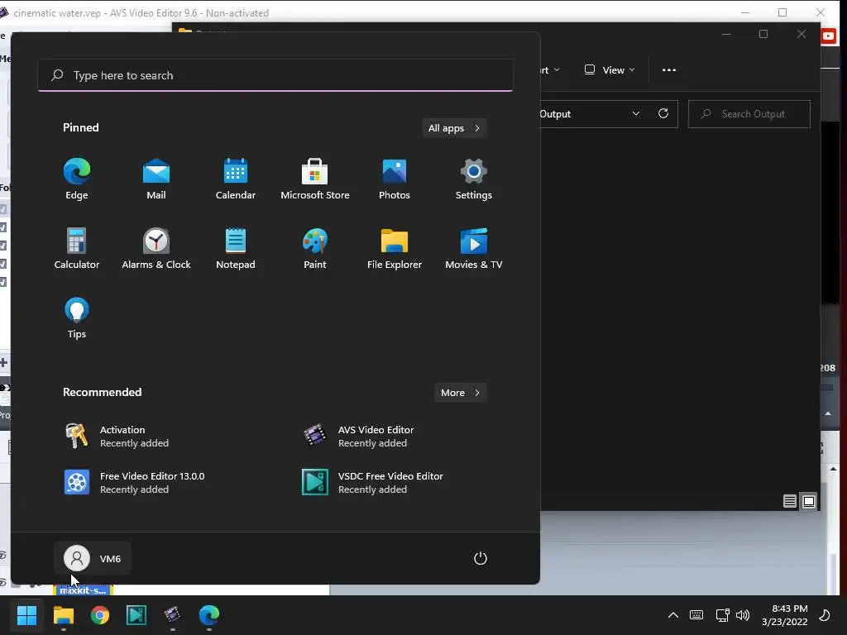
Task: Open Alarms & Clock
Action: pos(156,248)
